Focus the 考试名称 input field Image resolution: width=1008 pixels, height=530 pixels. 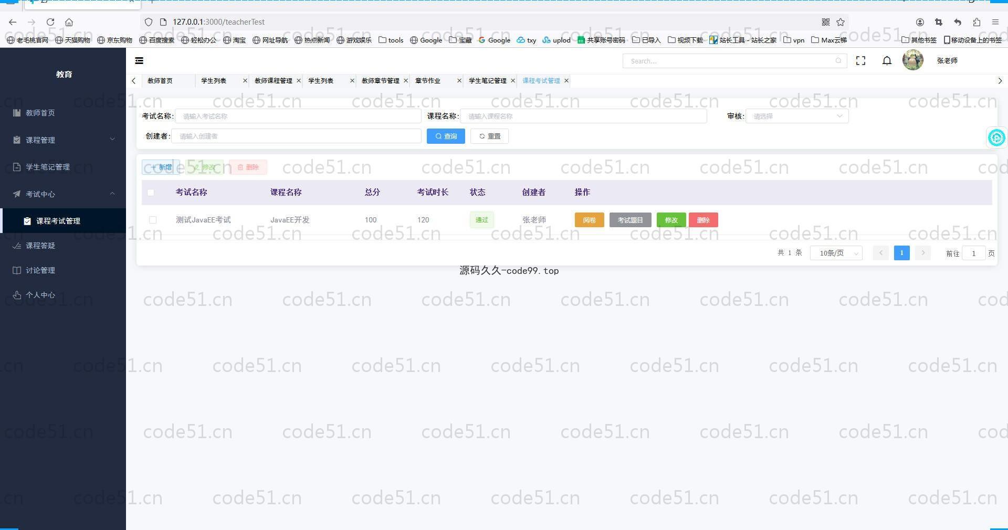(298, 116)
